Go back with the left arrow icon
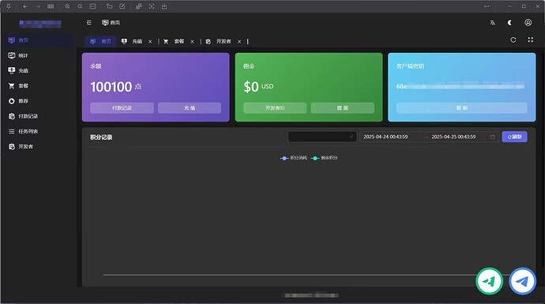The width and height of the screenshot is (545, 304). click(x=25, y=6)
